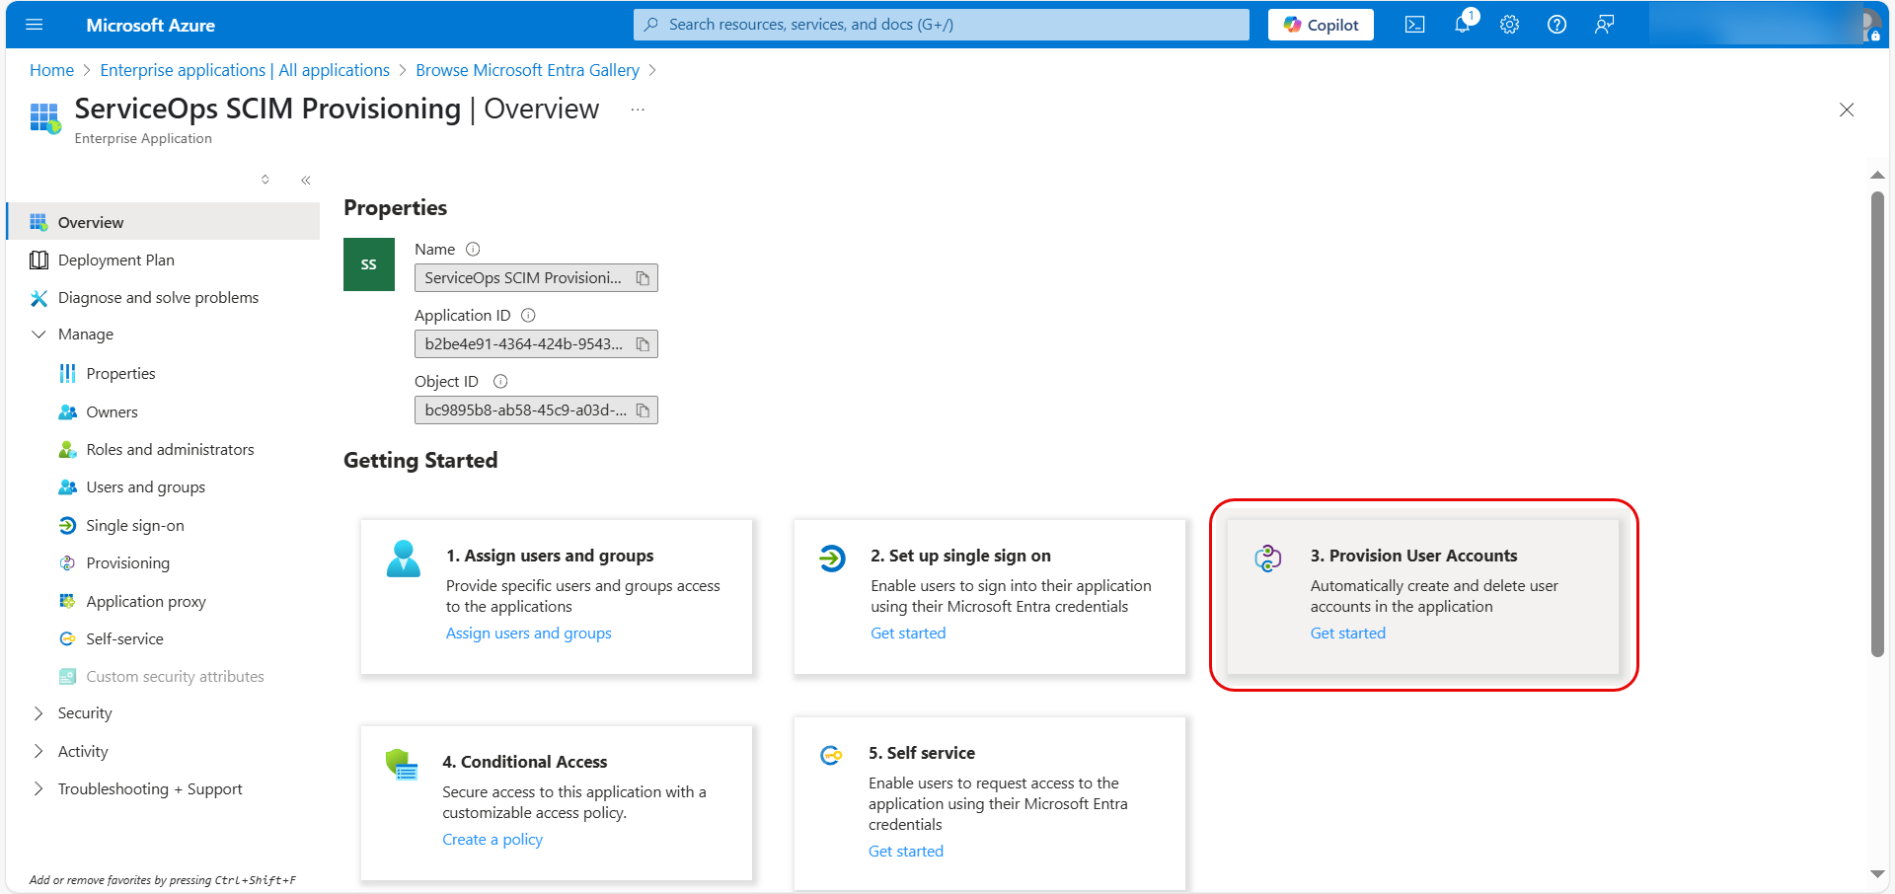Expand the Security section
The width and height of the screenshot is (1895, 894).
coord(39,713)
